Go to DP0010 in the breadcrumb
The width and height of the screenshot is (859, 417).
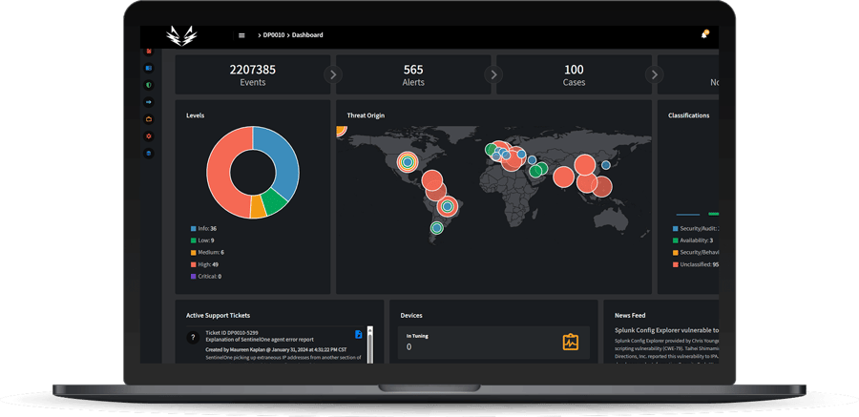(x=273, y=35)
